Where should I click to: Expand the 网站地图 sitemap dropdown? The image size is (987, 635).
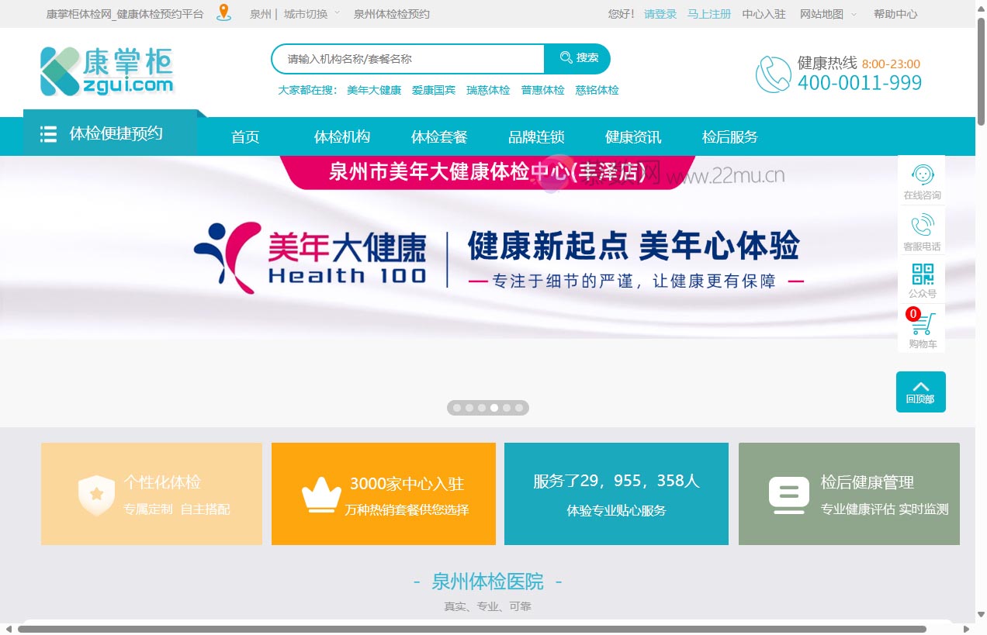(822, 13)
